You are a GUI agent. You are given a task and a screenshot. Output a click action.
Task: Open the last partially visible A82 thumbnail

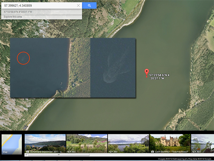(203, 144)
